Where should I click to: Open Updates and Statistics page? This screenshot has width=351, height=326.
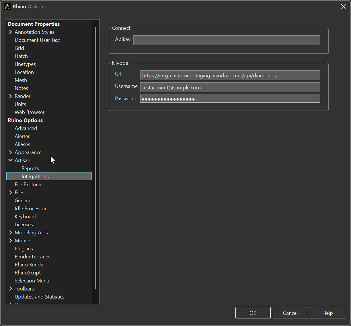[x=40, y=296]
